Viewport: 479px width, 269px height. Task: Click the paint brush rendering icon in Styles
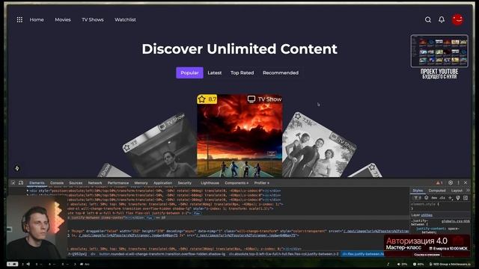(458, 198)
